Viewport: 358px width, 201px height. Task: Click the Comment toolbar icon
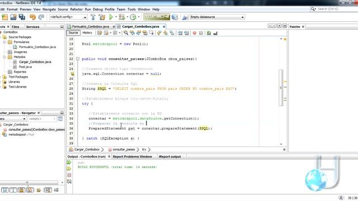coord(209,33)
